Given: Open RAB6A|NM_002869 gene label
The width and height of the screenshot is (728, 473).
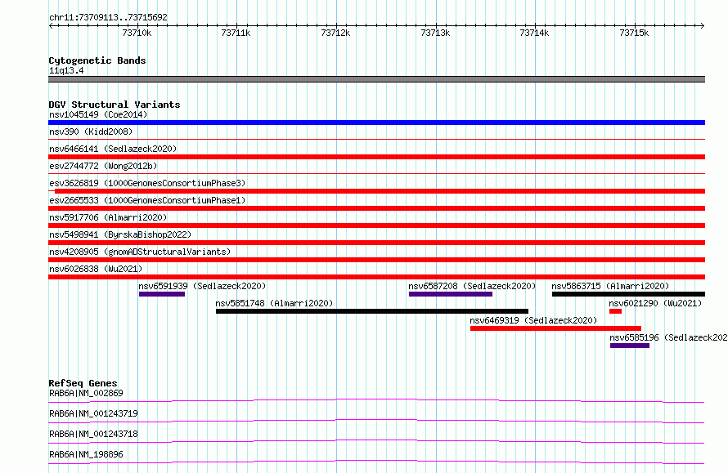Looking at the screenshot, I should [87, 393].
